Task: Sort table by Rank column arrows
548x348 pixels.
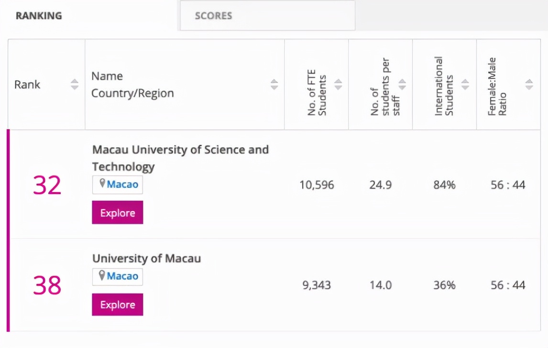Action: [75, 85]
